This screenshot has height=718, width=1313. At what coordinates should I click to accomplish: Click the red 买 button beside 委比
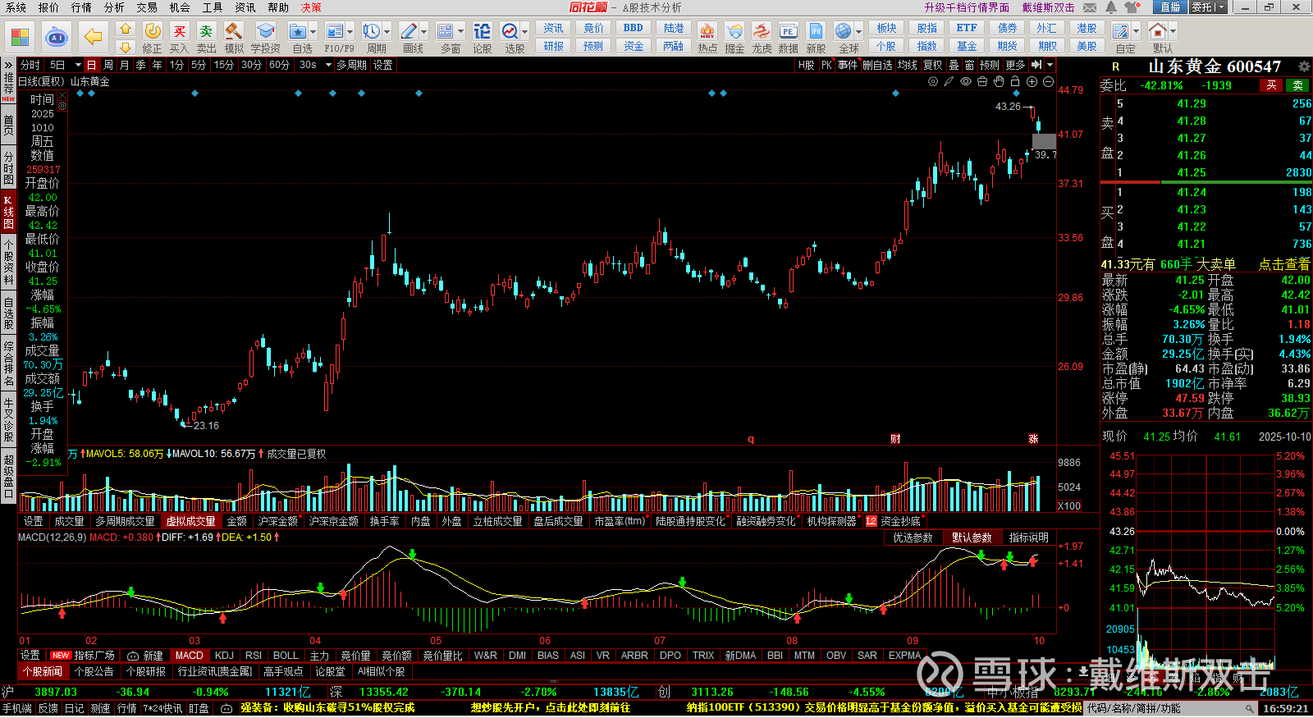[1271, 85]
